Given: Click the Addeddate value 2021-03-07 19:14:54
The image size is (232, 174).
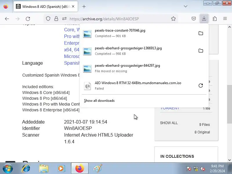Looking at the screenshot, I should coord(86,122).
